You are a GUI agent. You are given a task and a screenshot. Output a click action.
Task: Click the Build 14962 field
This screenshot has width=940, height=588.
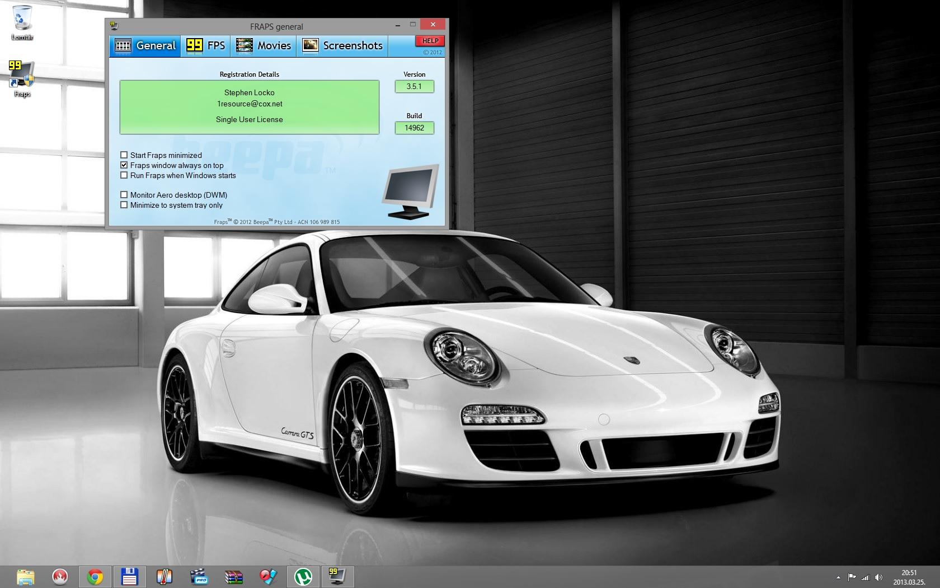414,128
